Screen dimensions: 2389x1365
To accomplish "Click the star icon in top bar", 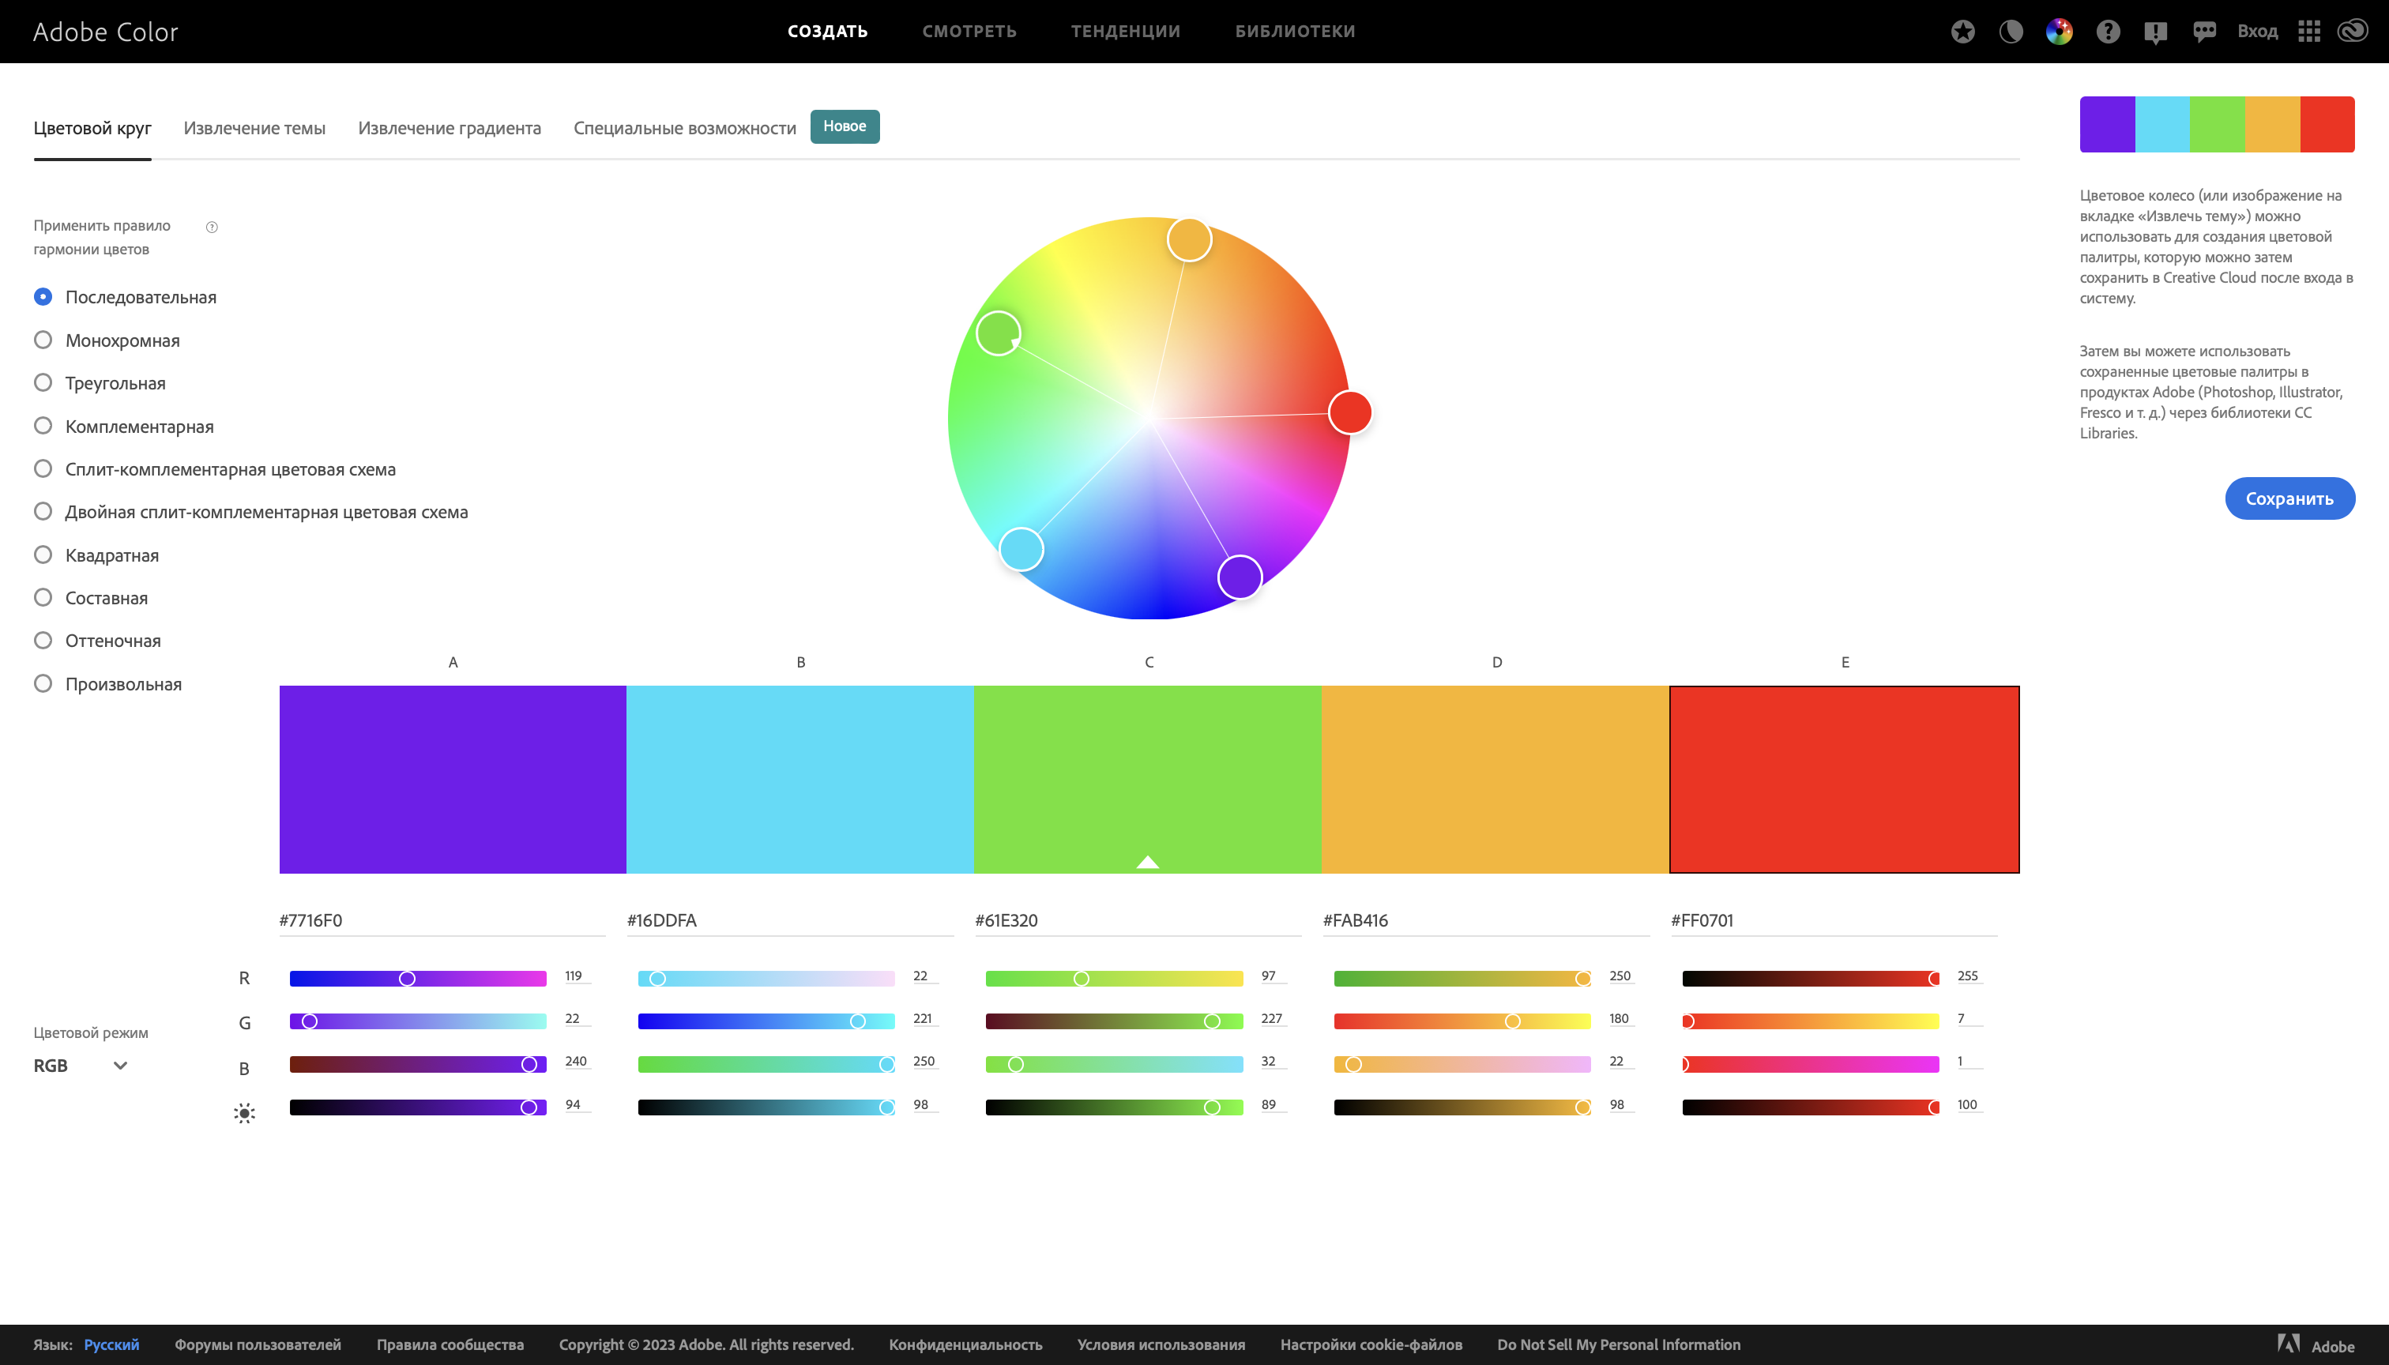I will (x=1962, y=32).
